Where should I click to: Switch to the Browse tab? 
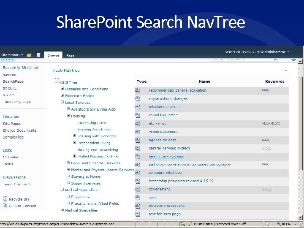(53, 55)
